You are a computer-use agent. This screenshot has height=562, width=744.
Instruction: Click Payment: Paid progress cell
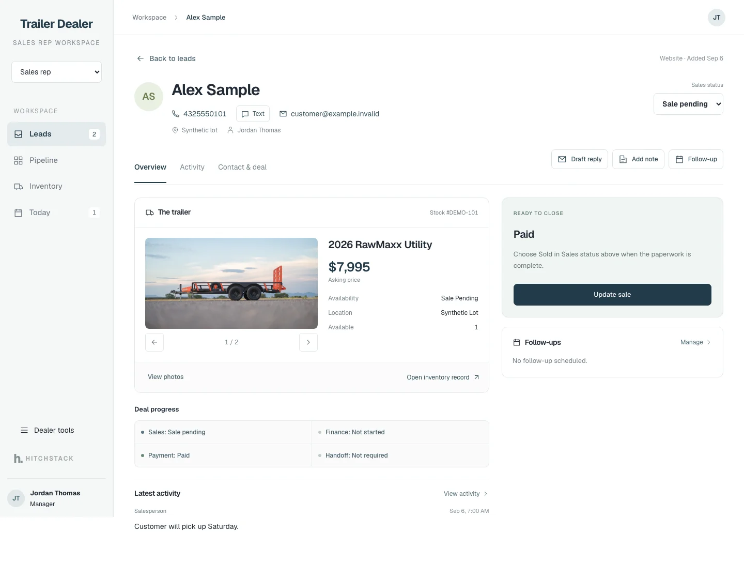[x=223, y=455]
